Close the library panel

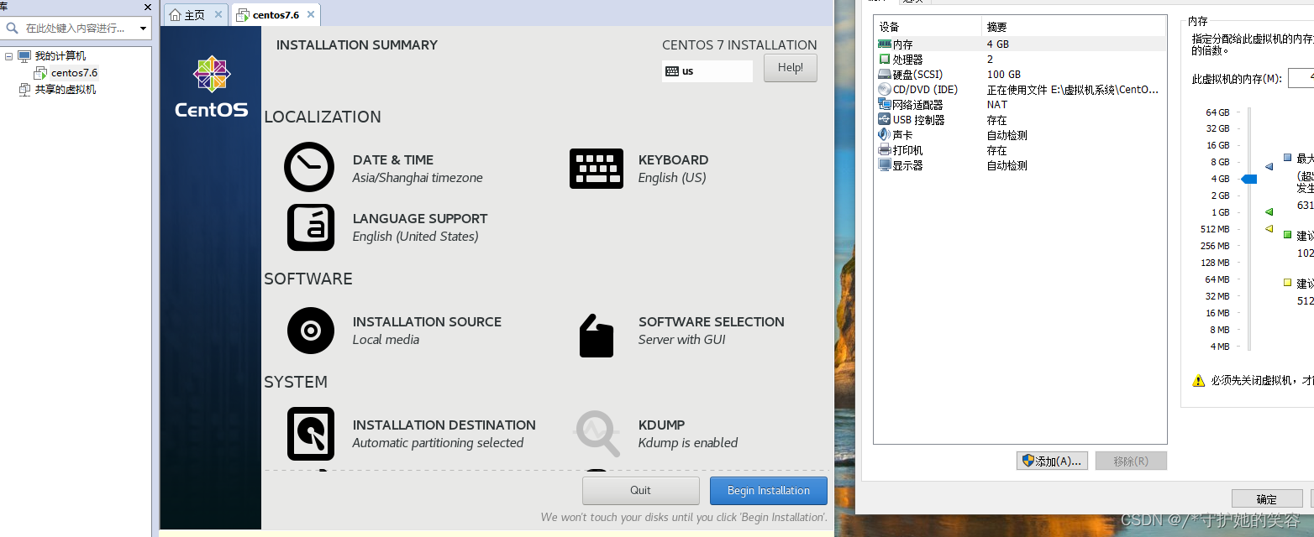tap(148, 7)
